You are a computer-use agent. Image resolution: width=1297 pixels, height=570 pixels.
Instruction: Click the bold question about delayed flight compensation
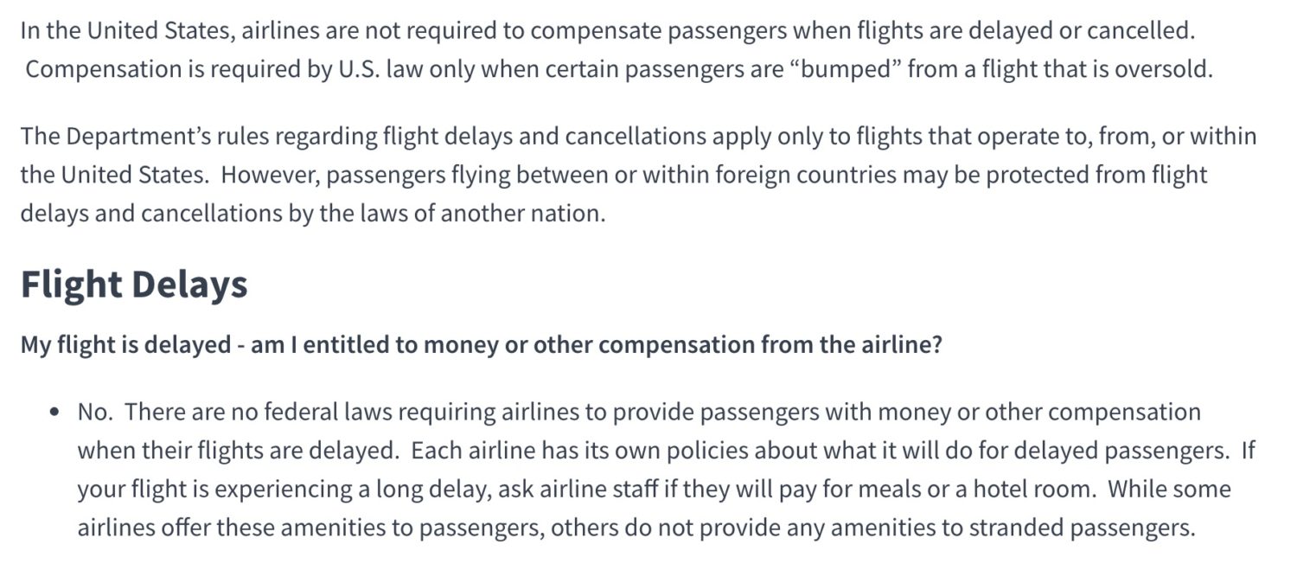click(x=481, y=345)
